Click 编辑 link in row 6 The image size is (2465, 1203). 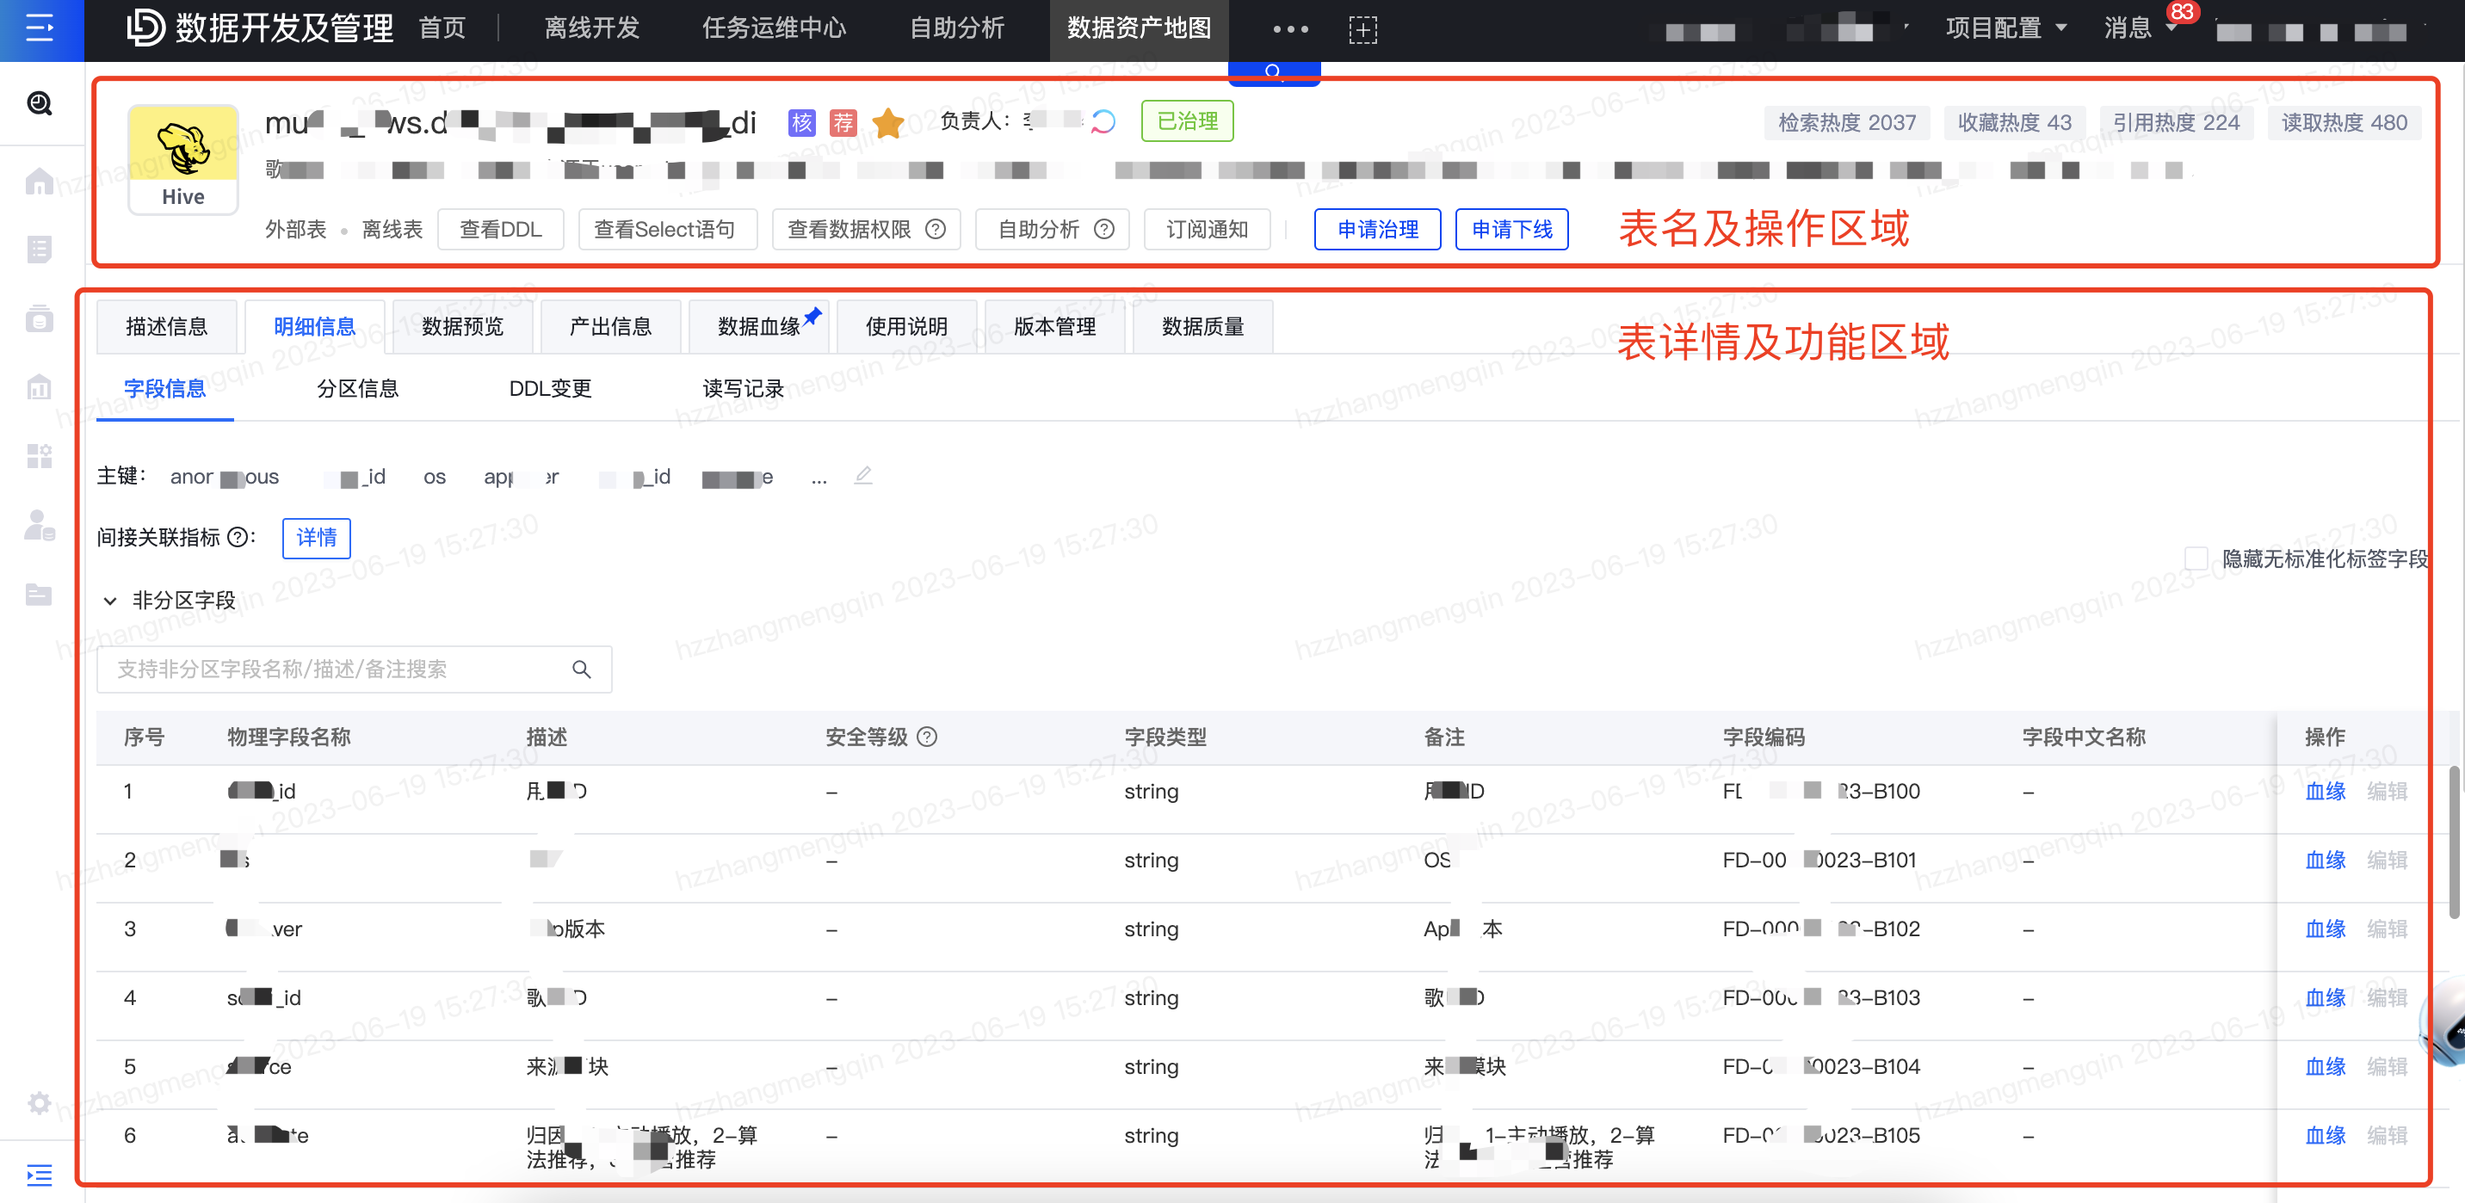2387,1136
